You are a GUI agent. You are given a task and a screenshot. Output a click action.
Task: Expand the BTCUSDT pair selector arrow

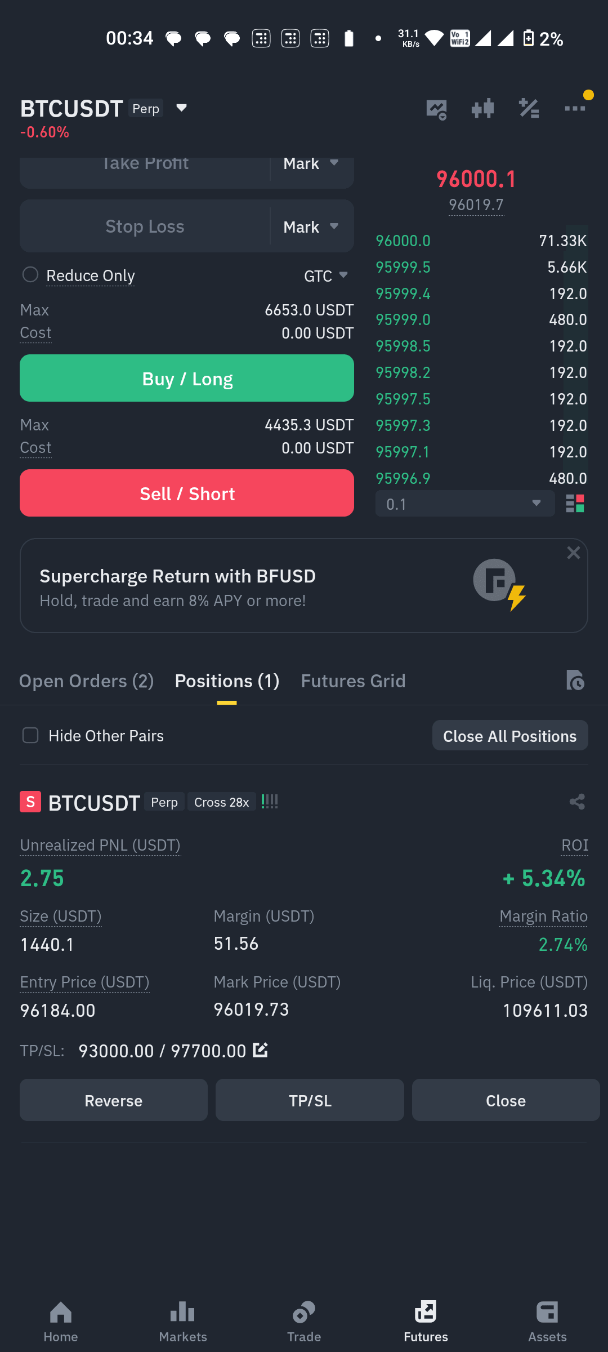pyautogui.click(x=181, y=108)
